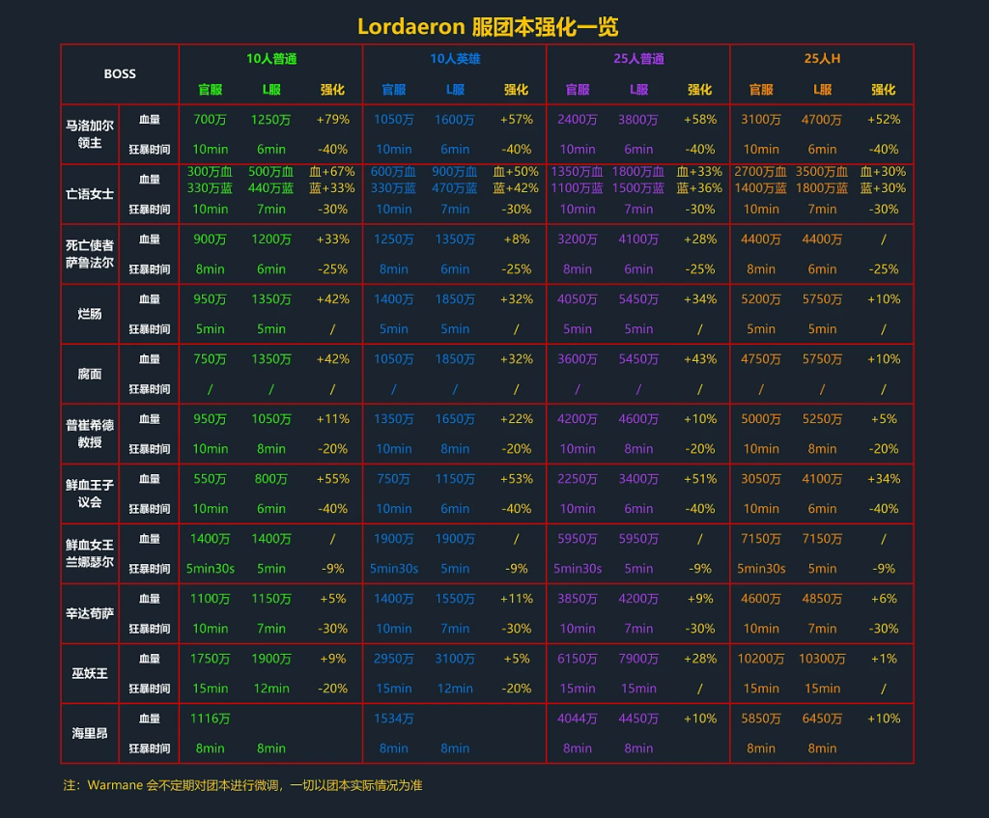Screen dimensions: 989x818
Task: Click the '+52%' buff cell
Action: click(883, 119)
